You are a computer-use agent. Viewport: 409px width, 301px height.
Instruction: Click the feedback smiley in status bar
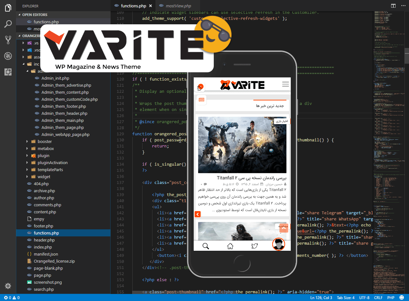[x=401, y=297]
